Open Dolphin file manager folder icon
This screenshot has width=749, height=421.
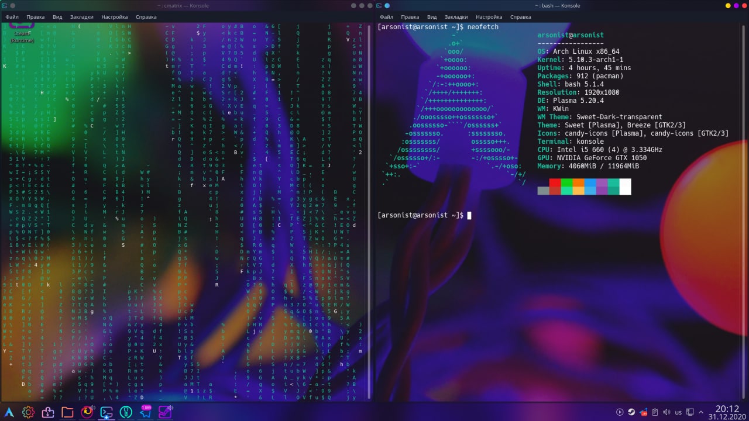coord(67,413)
